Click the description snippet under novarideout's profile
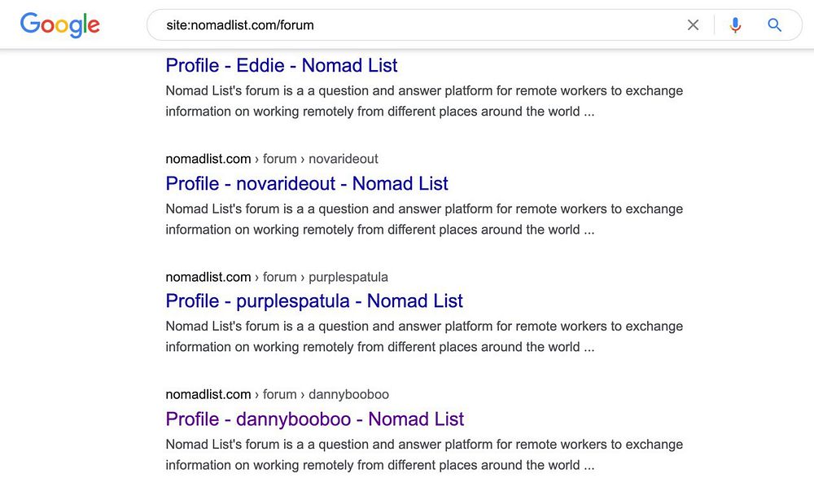 [x=423, y=219]
